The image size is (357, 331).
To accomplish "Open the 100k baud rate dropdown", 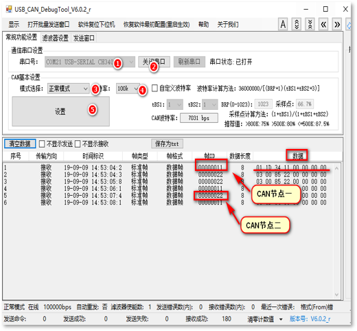I will pos(128,89).
